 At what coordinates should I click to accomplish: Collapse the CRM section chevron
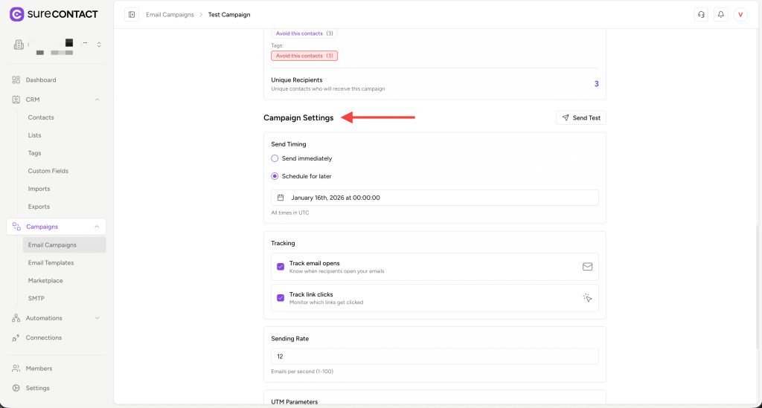click(x=97, y=100)
